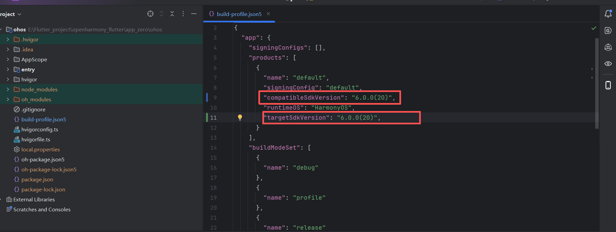Click the Select Opened File locate icon
The height and width of the screenshot is (232, 616).
coord(150,14)
